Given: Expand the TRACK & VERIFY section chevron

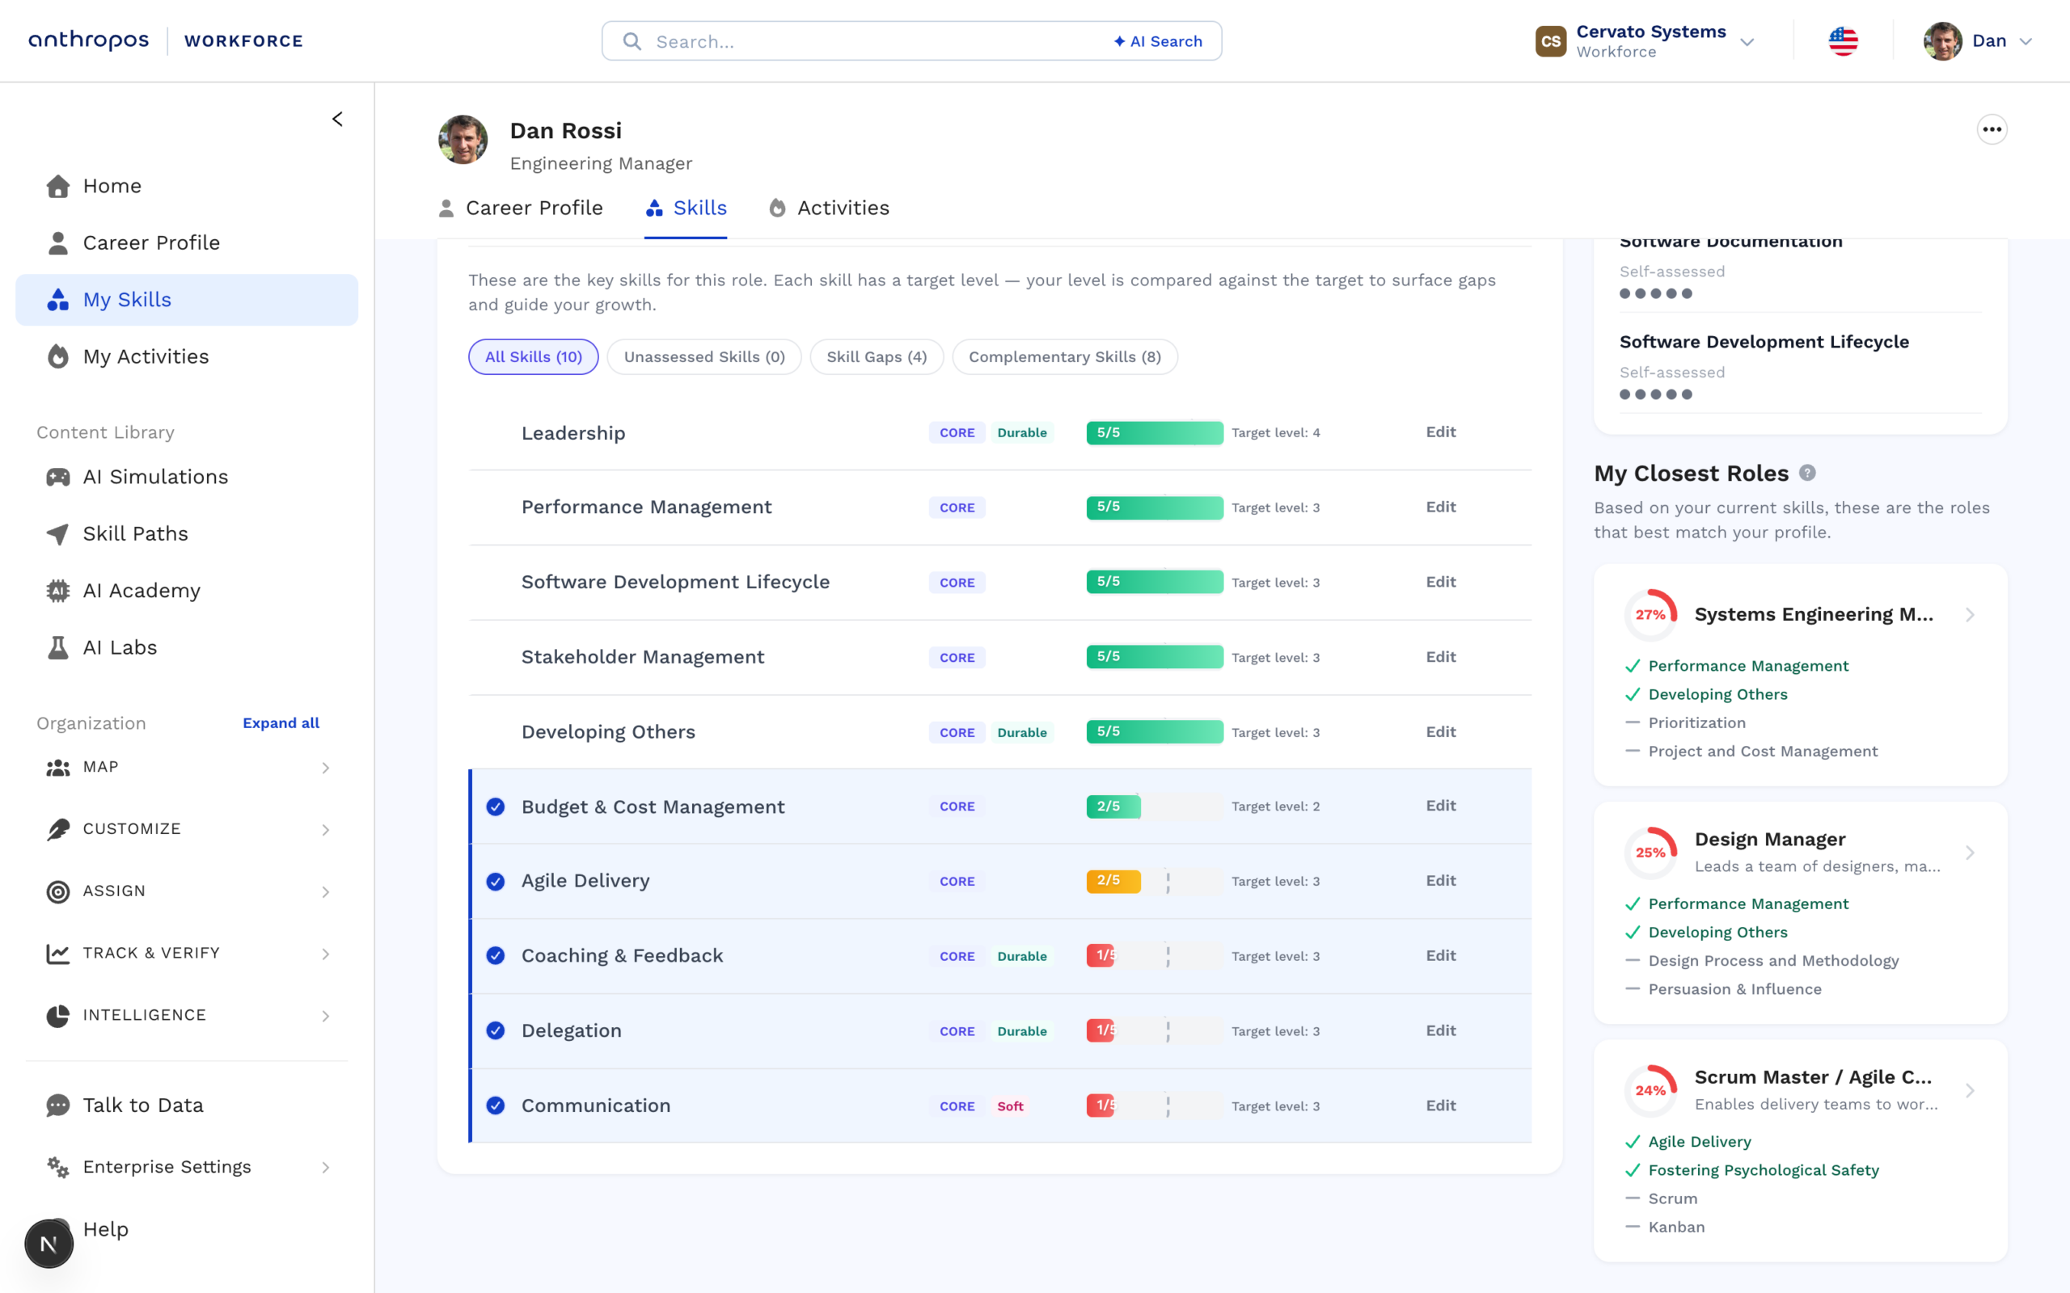Looking at the screenshot, I should pos(326,954).
